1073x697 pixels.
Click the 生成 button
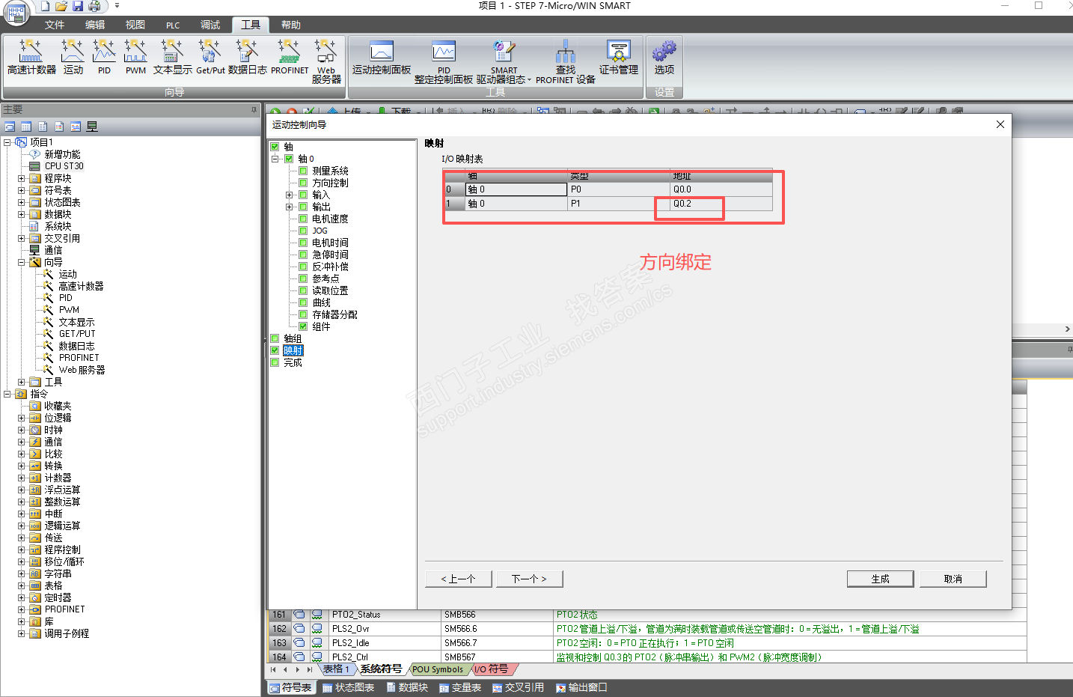[x=880, y=579]
